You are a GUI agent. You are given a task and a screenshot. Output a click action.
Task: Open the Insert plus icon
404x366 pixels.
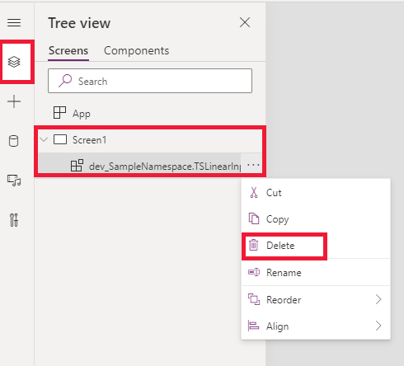[x=14, y=101]
